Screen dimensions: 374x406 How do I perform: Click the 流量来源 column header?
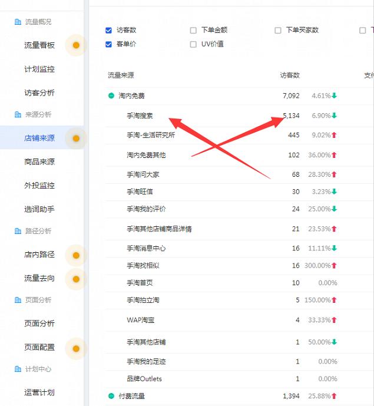(121, 75)
